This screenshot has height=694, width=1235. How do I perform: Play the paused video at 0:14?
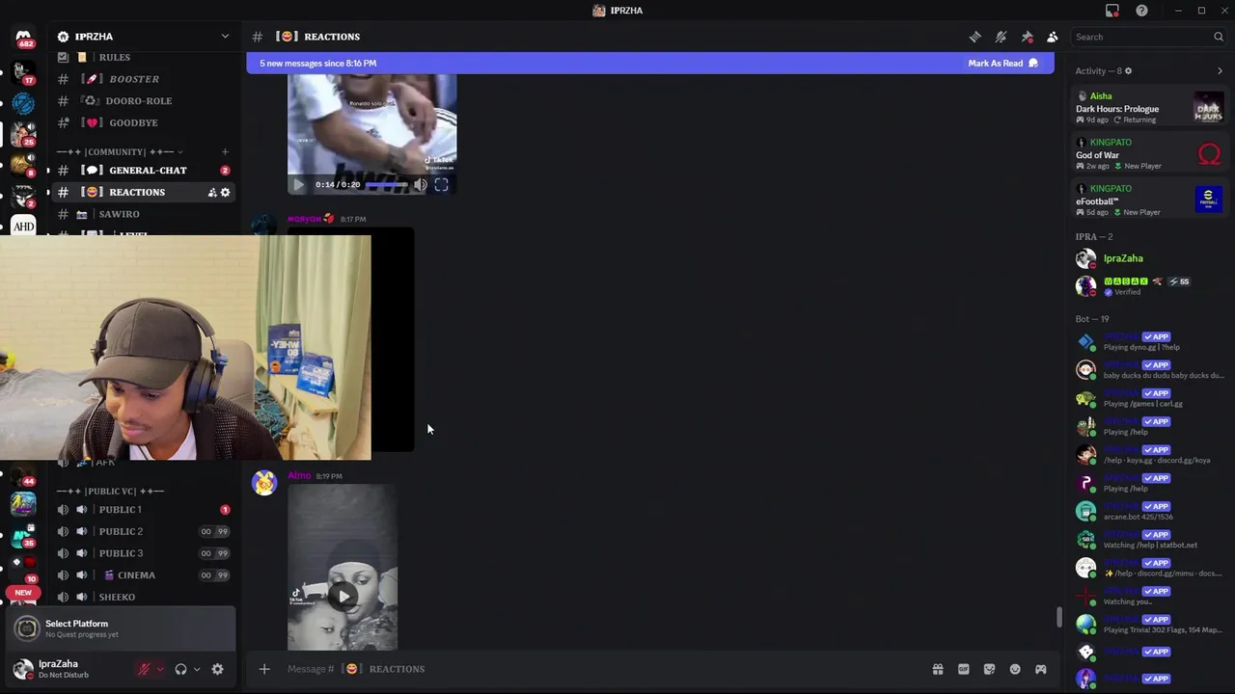(x=298, y=184)
